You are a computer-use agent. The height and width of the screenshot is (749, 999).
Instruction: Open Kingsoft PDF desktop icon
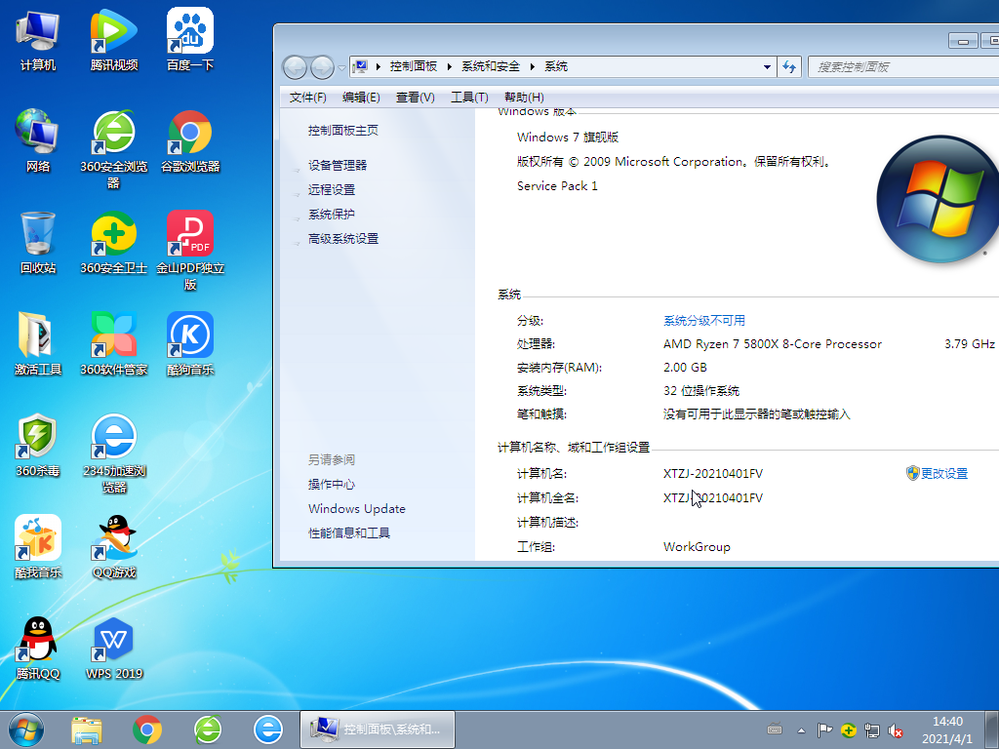(190, 238)
